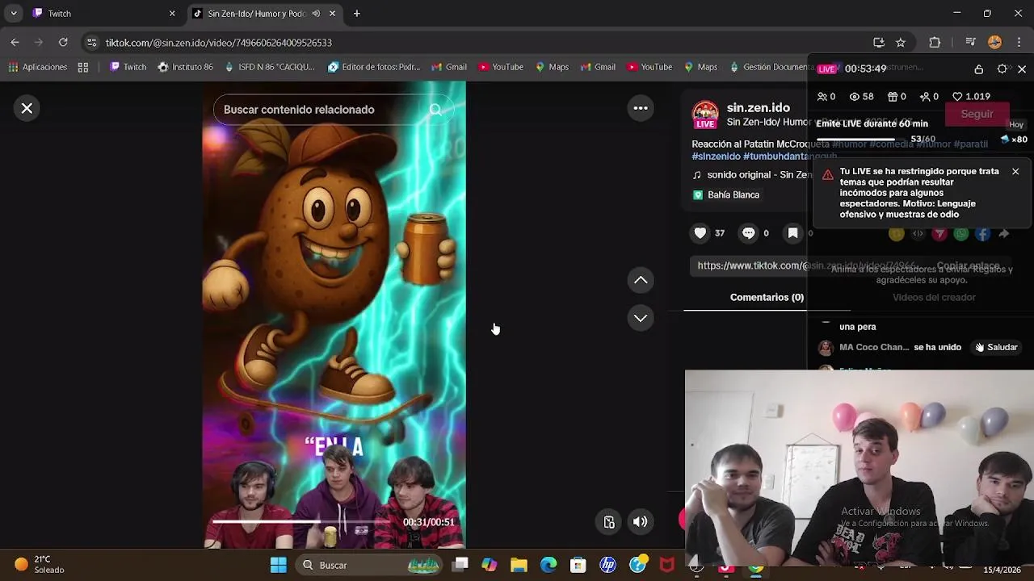The height and width of the screenshot is (581, 1034).
Task: Close the LIVE overlay panel
Action: click(x=1022, y=69)
